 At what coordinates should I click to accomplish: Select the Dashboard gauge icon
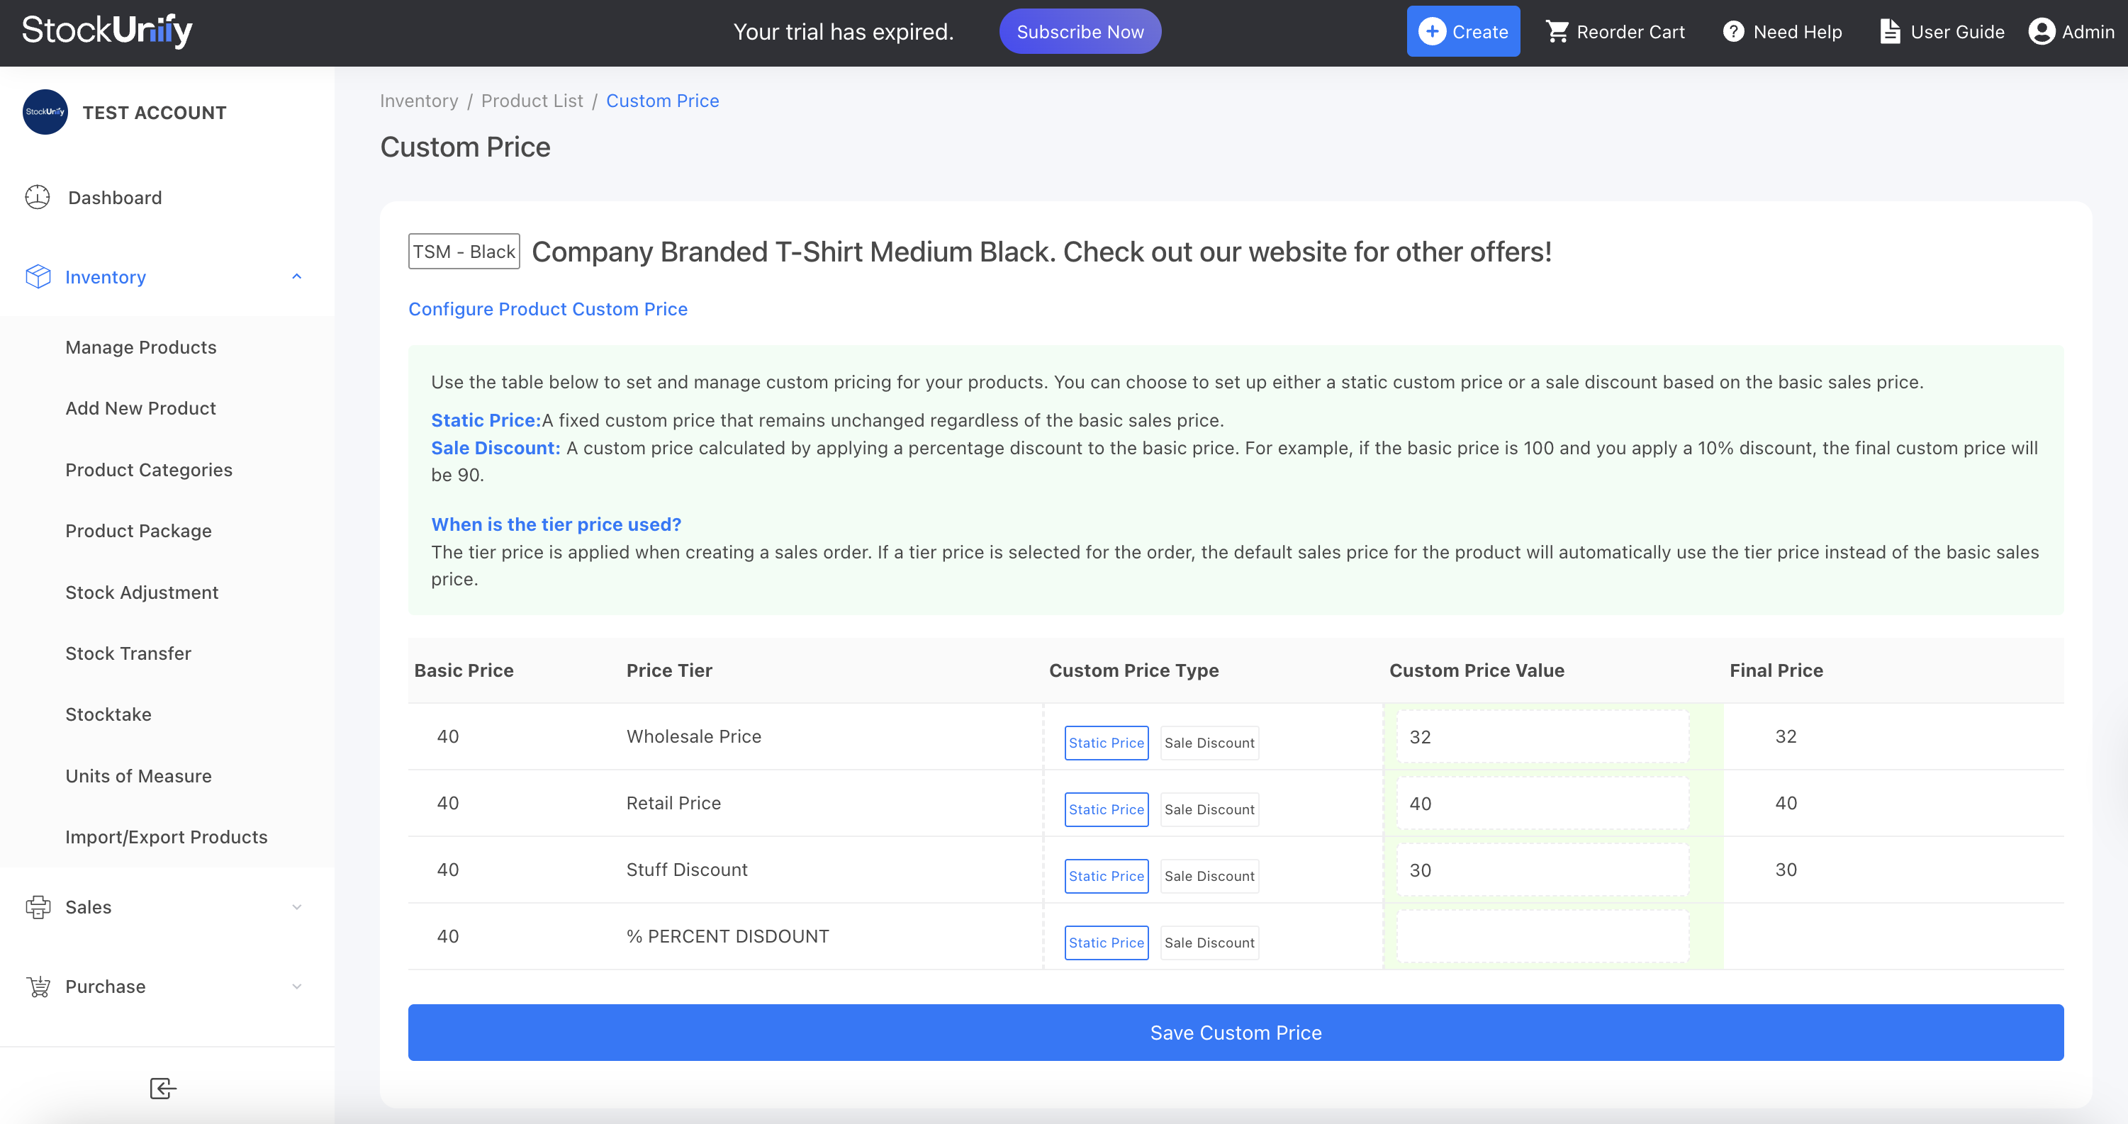pyautogui.click(x=38, y=198)
